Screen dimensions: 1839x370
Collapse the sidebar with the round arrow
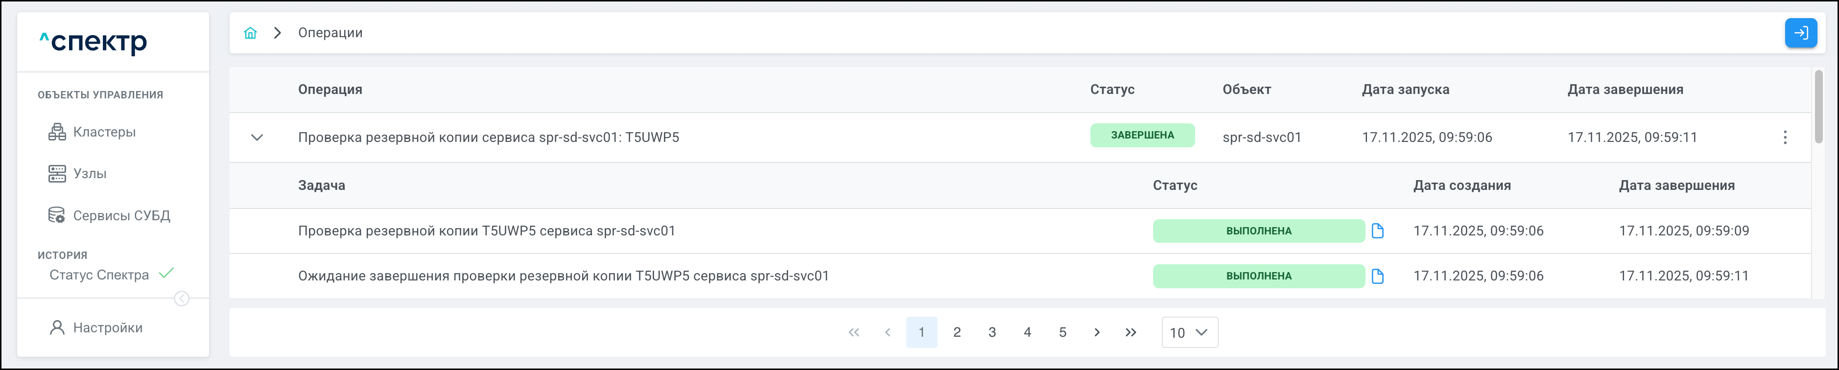[x=182, y=299]
